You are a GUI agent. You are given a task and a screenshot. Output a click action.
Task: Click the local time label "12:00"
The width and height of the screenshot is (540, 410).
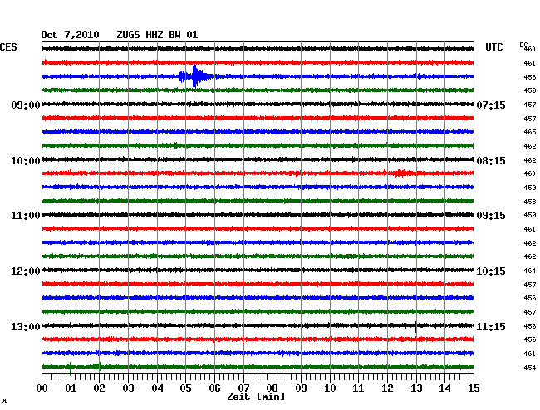coord(26,271)
